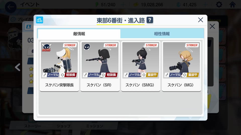Click the sword icon beside ノーマル on スケバン（MG）

167,75
